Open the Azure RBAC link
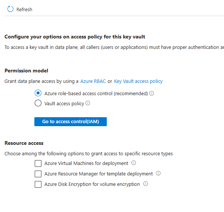224x212 pixels. [93, 81]
